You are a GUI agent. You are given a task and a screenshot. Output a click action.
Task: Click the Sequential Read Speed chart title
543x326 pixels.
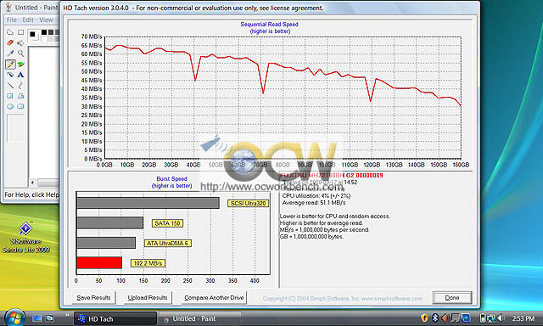click(x=270, y=25)
